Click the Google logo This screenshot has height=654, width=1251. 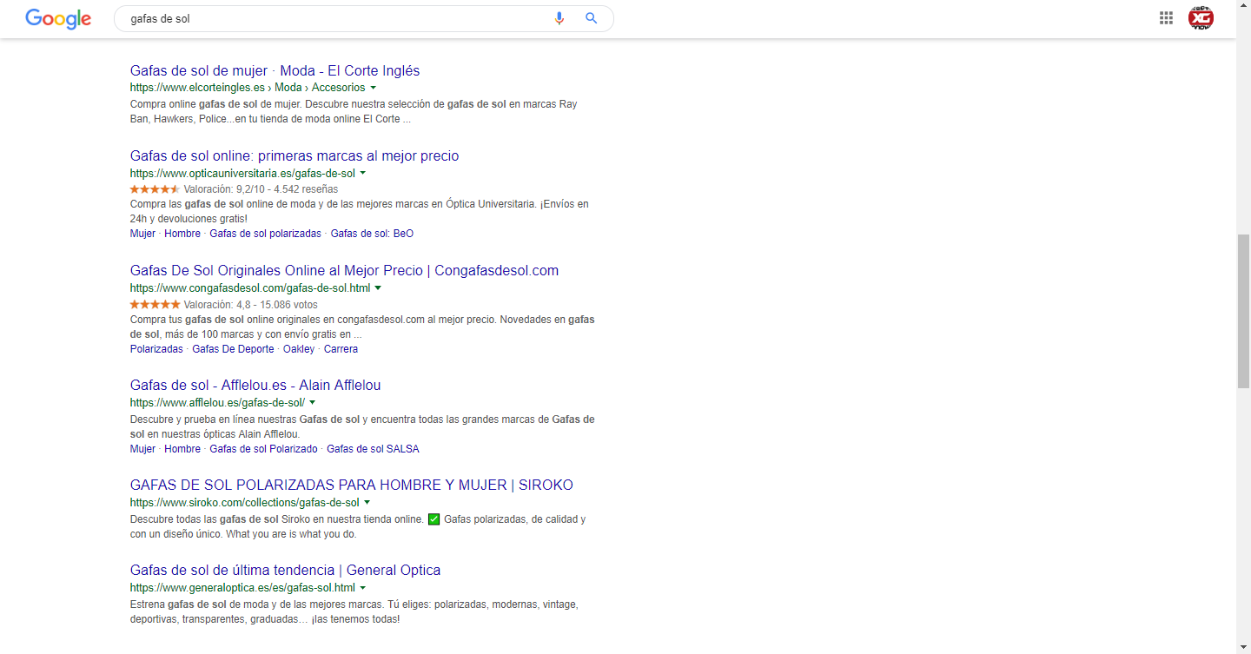point(58,18)
